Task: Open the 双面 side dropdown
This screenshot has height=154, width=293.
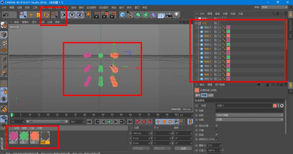Action: (x=249, y=120)
